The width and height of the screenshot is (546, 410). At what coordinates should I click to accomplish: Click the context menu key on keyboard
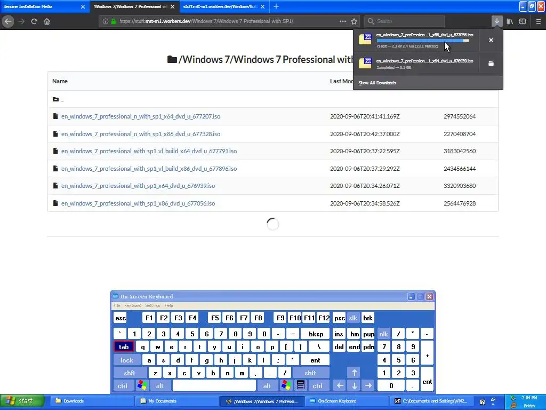[301, 385]
